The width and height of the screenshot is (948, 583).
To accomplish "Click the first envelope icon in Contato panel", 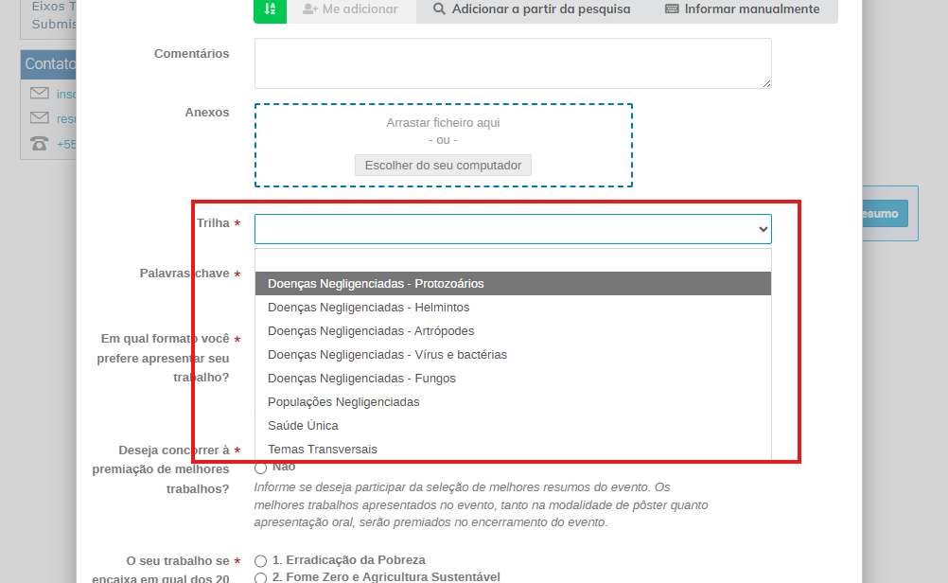I will 39,93.
